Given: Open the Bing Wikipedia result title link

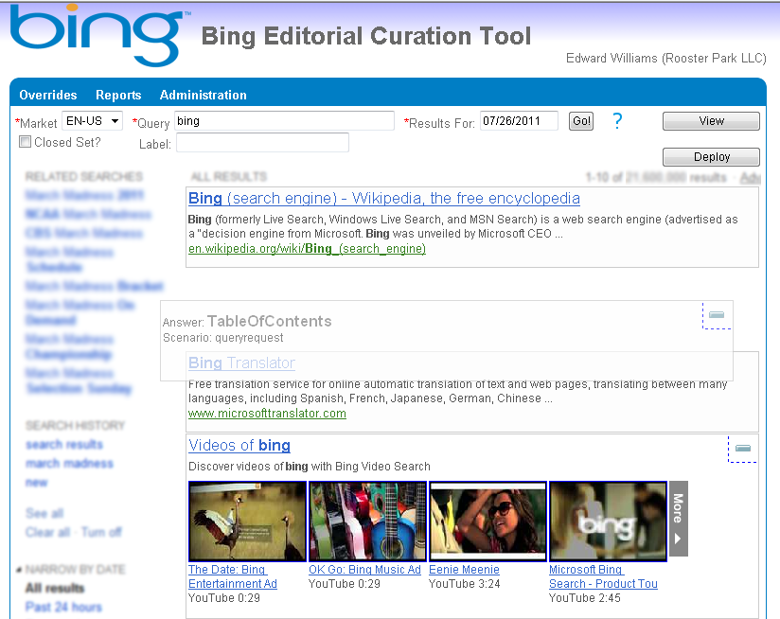Looking at the screenshot, I should tap(384, 199).
